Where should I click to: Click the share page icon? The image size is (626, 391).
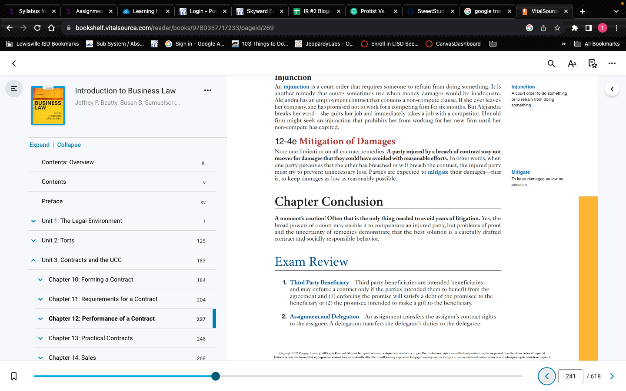tap(543, 28)
